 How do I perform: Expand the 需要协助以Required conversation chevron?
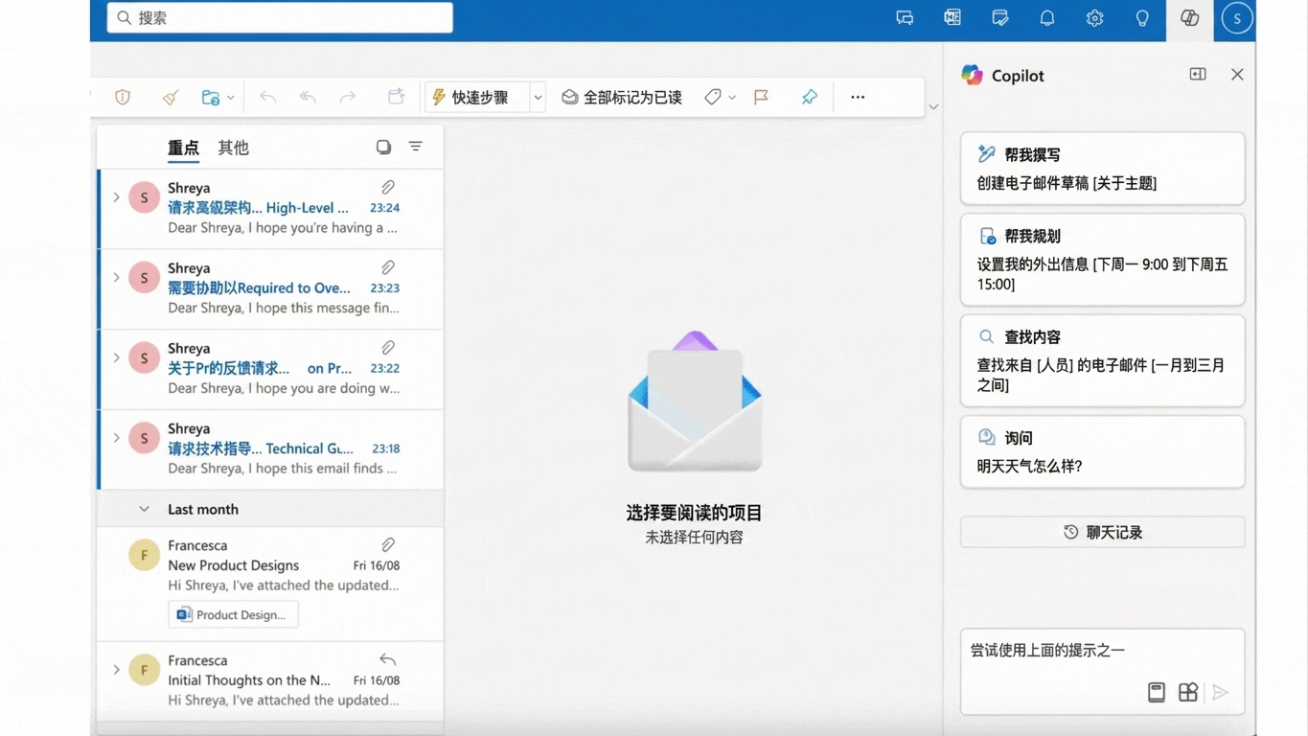(x=116, y=278)
